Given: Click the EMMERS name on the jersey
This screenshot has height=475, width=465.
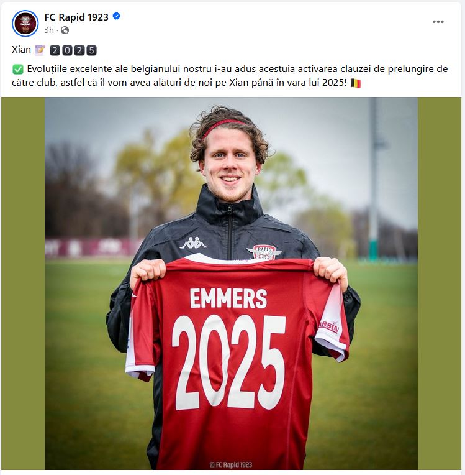Looking at the screenshot, I should pyautogui.click(x=228, y=298).
